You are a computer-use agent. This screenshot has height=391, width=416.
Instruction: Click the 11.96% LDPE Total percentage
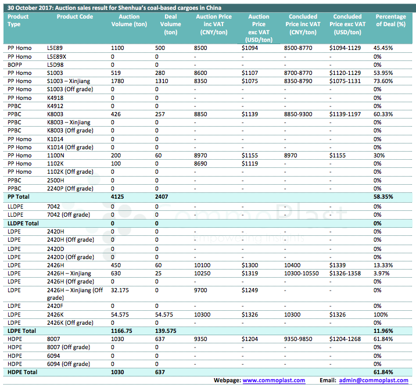383,331
